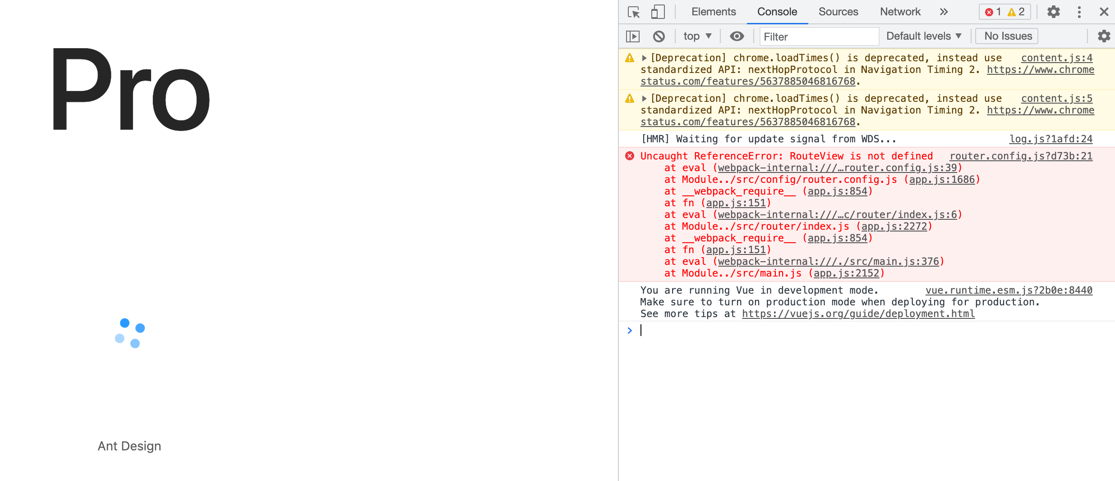Open the Default levels dropdown

point(924,36)
